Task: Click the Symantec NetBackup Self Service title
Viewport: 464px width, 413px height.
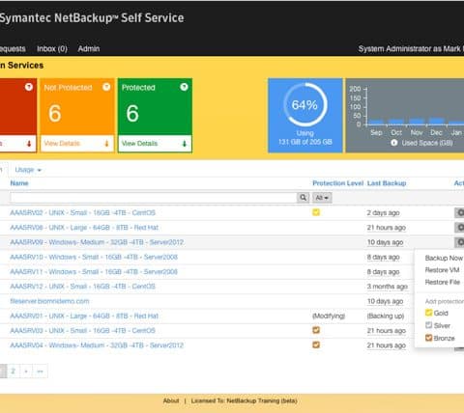Action: [x=92, y=18]
